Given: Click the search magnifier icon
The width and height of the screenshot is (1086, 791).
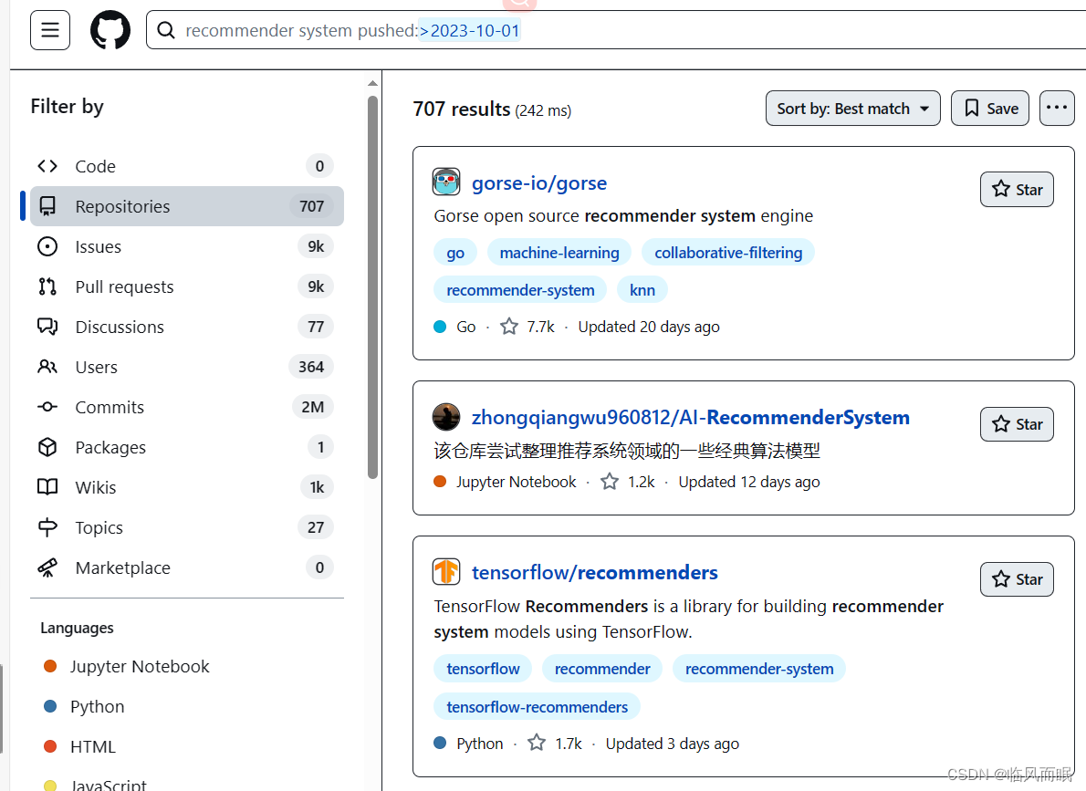Looking at the screenshot, I should (x=165, y=30).
